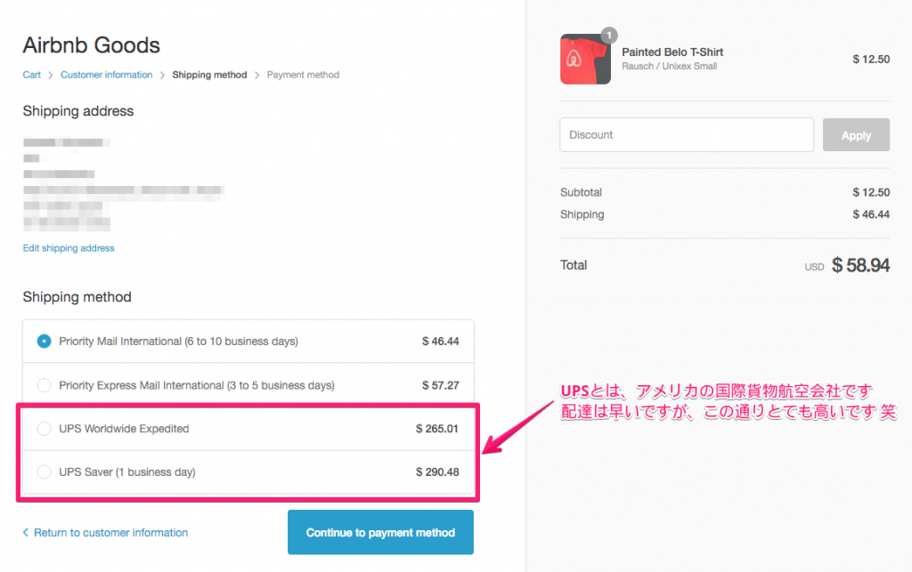Click the Painted Belo T-Shirt product name
This screenshot has width=912, height=572.
pos(672,52)
